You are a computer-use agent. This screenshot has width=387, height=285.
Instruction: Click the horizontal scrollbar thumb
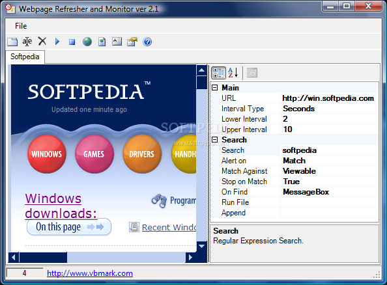point(43,258)
